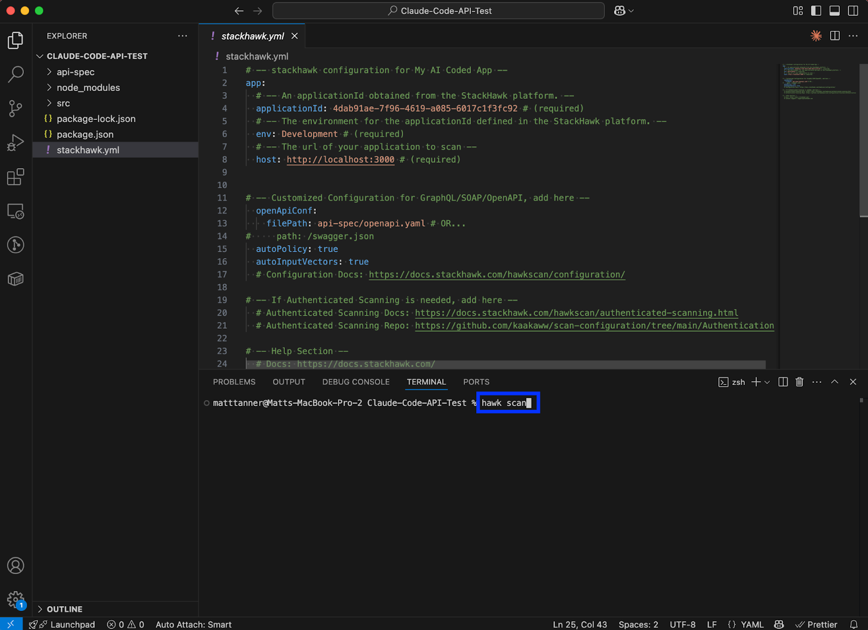This screenshot has height=630, width=868.
Task: Open the hawkscan configuration docs link
Action: 497,274
